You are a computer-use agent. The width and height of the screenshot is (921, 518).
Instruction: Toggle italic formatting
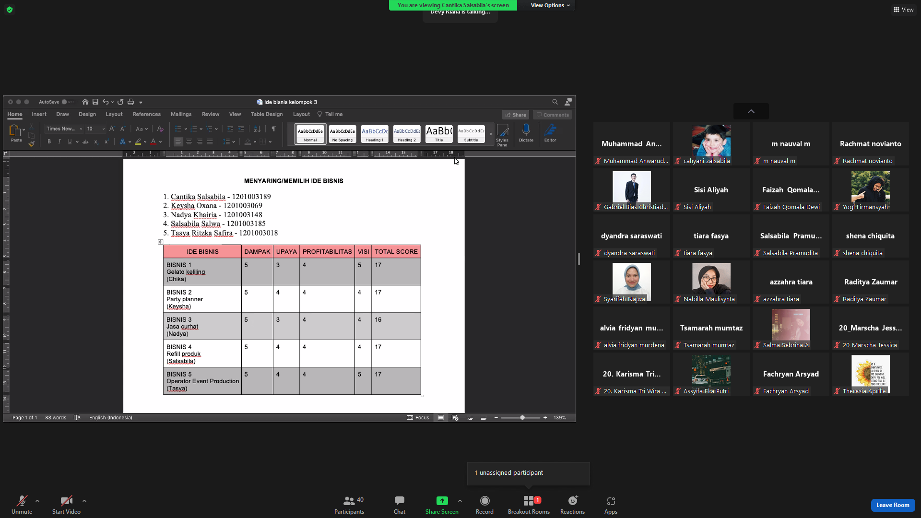click(x=59, y=141)
